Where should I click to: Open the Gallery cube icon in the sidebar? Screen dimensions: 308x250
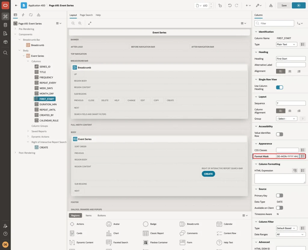pos(5,42)
